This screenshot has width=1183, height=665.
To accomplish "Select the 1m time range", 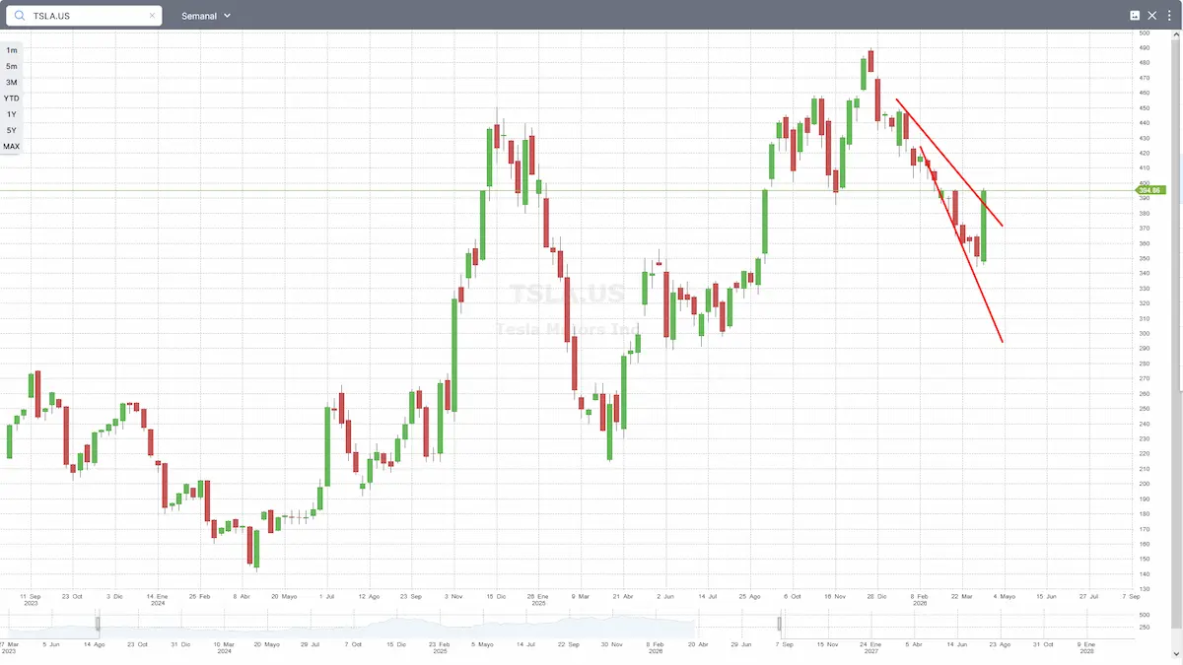I will pos(12,50).
